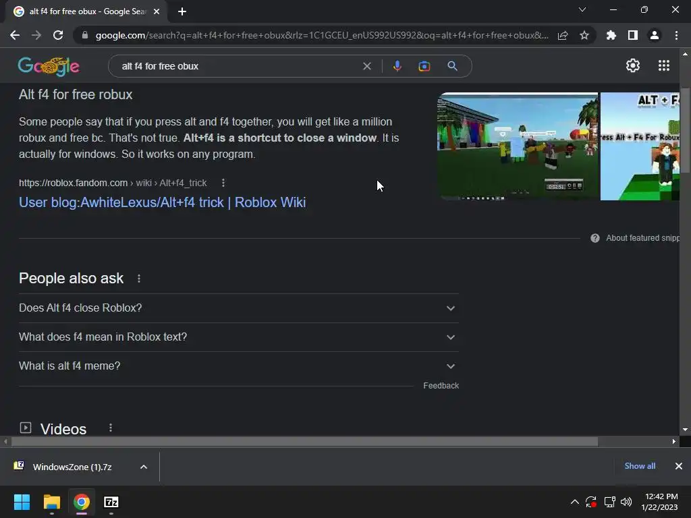This screenshot has height=518, width=691.
Task: Click the address bar URL
Action: [x=322, y=35]
